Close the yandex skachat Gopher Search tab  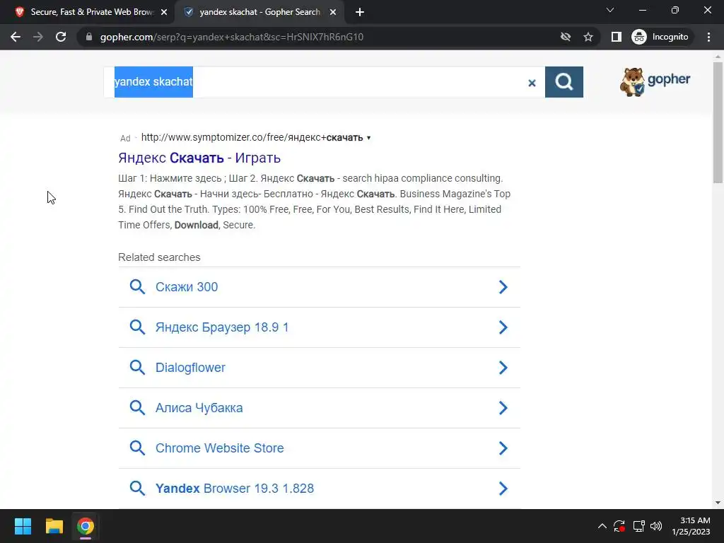pos(333,13)
